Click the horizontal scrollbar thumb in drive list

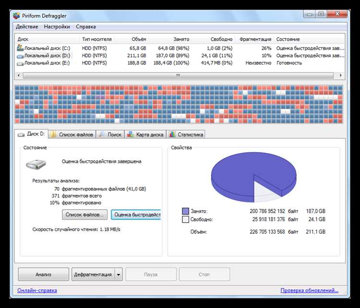pos(178,75)
